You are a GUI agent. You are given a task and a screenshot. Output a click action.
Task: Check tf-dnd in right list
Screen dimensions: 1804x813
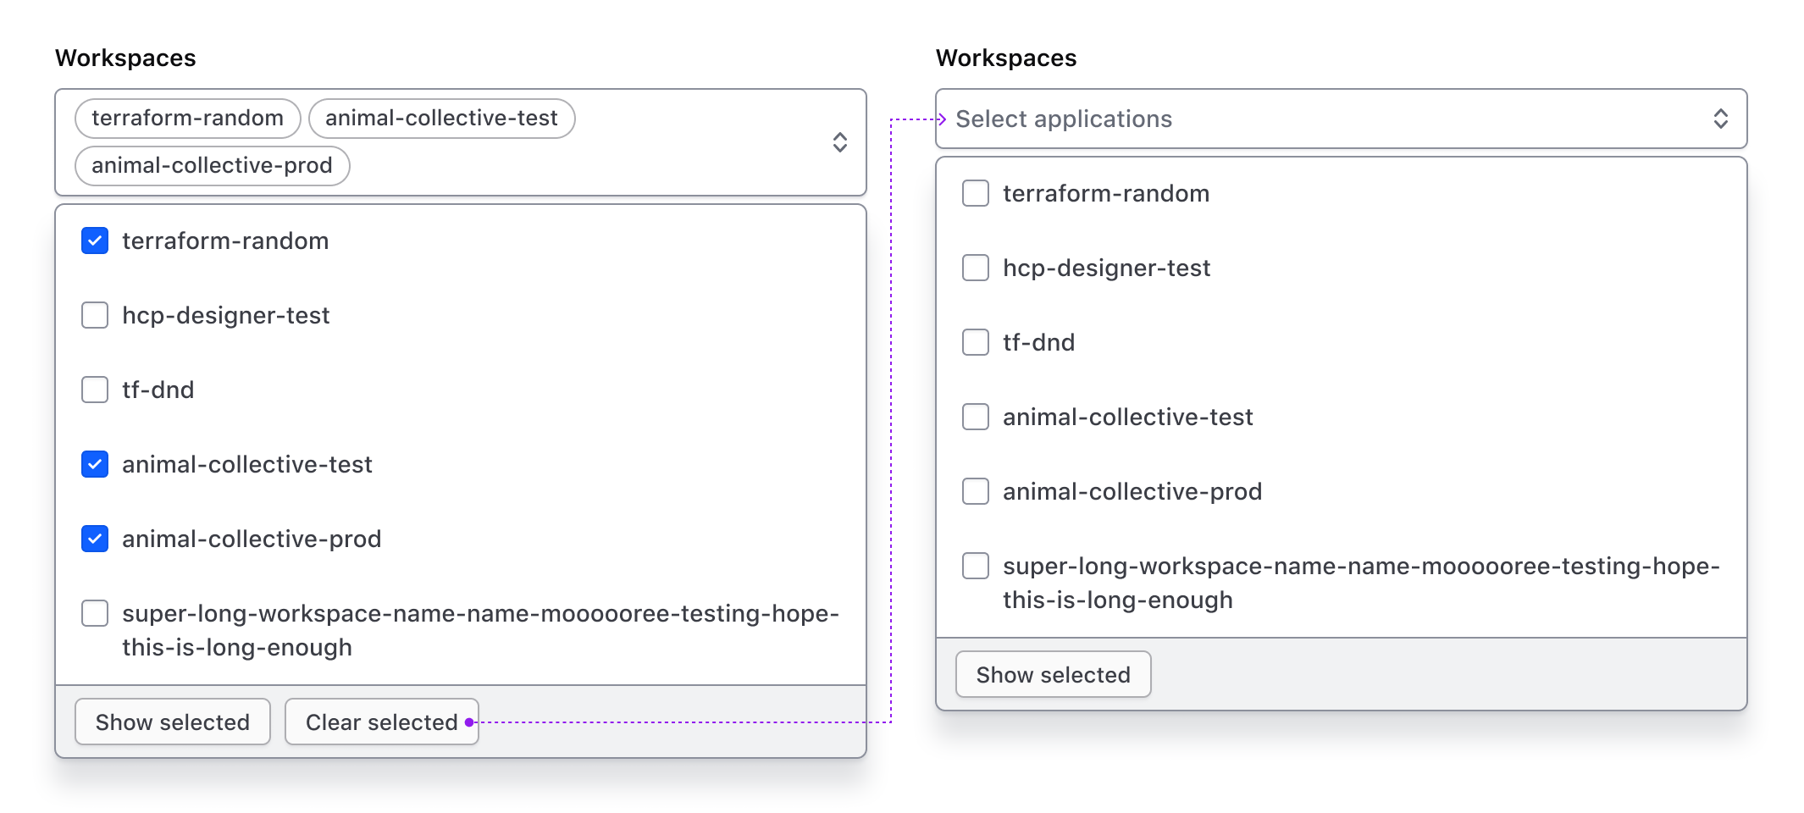975,342
